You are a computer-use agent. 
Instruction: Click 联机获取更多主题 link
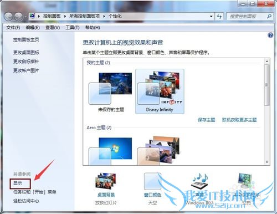pyautogui.click(x=239, y=120)
